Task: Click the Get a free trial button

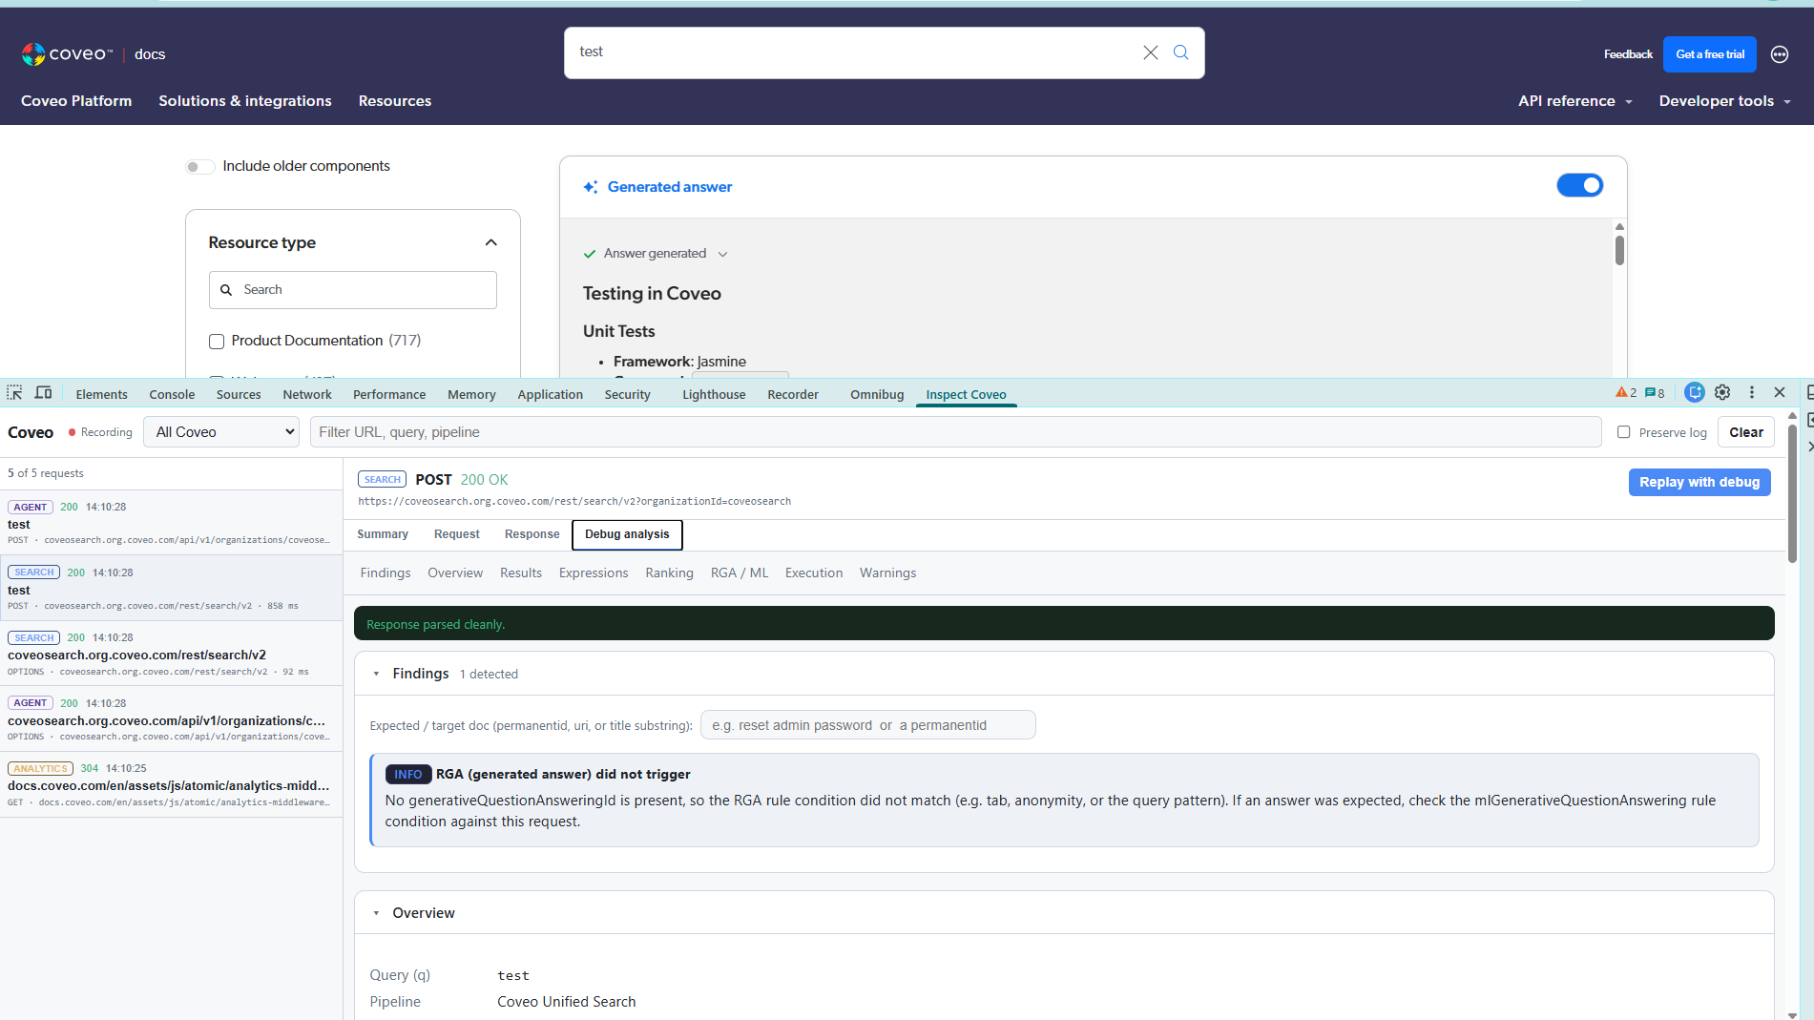Action: point(1710,54)
